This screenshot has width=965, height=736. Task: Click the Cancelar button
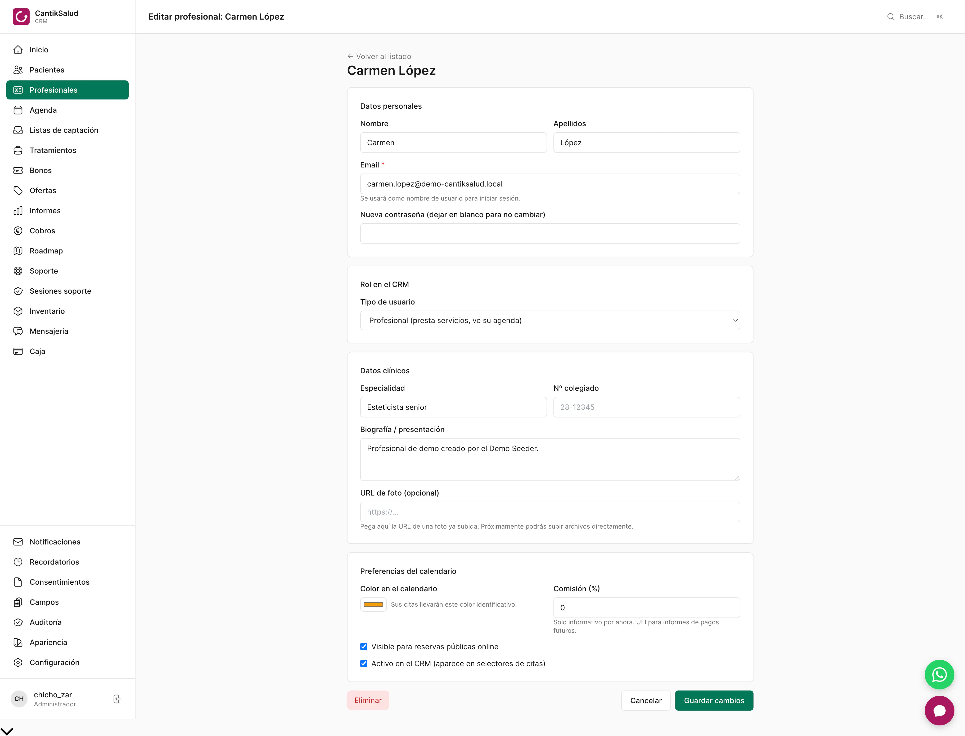coord(646,701)
